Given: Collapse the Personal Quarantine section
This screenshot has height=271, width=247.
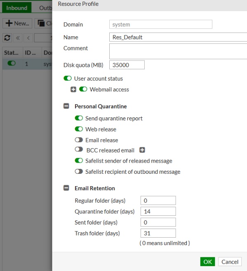Looking at the screenshot, I should coord(66,106).
